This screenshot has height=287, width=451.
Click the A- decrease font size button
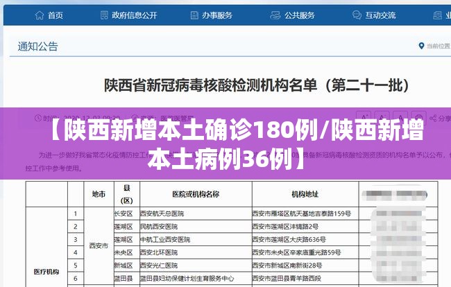tap(382, 118)
